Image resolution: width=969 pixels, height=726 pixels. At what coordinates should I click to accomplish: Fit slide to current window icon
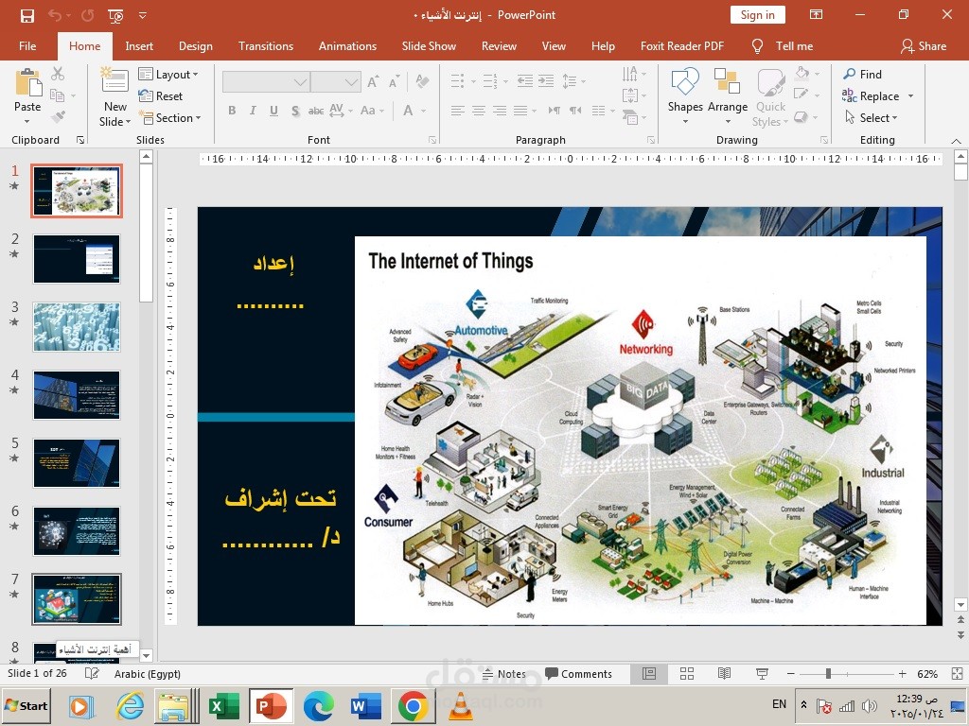pyautogui.click(x=957, y=673)
